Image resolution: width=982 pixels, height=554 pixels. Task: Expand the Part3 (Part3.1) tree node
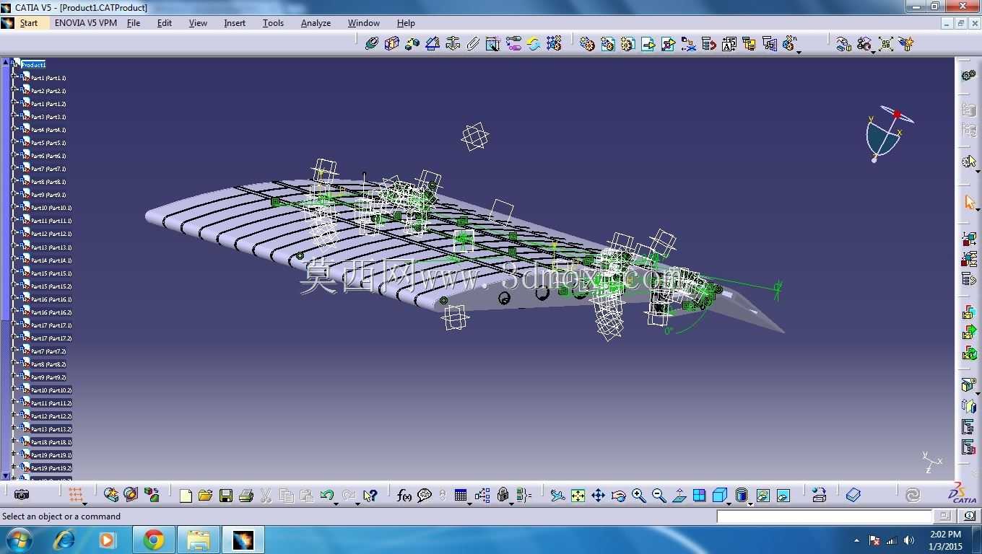click(x=14, y=117)
